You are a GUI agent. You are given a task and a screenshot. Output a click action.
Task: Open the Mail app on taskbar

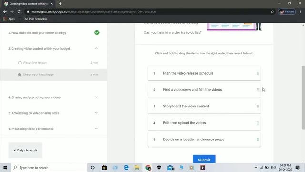pos(170,168)
